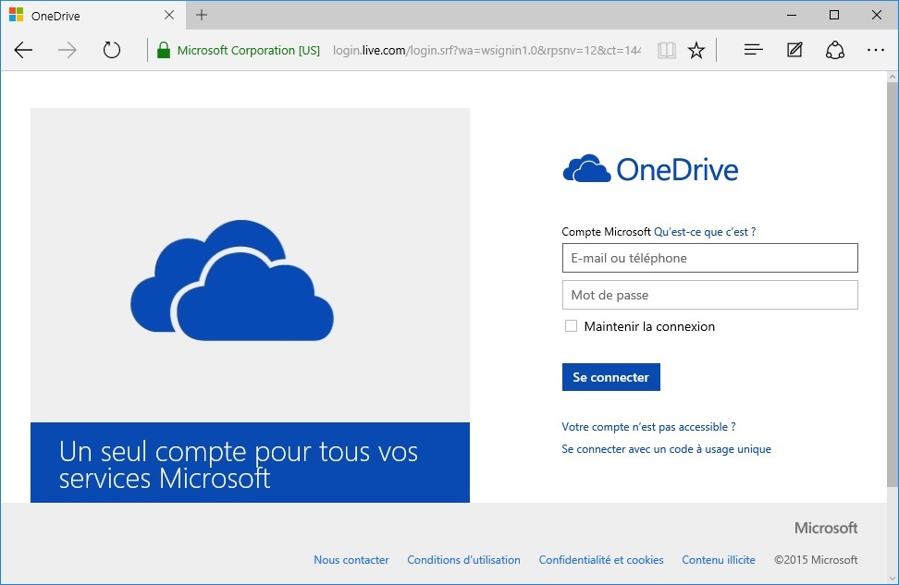Open Qu'est-ce que c'est ? link

(705, 231)
